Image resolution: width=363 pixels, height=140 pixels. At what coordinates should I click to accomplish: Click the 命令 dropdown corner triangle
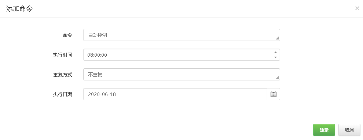pos(277,38)
